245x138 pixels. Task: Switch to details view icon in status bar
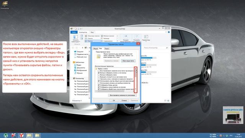[x=165, y=100]
